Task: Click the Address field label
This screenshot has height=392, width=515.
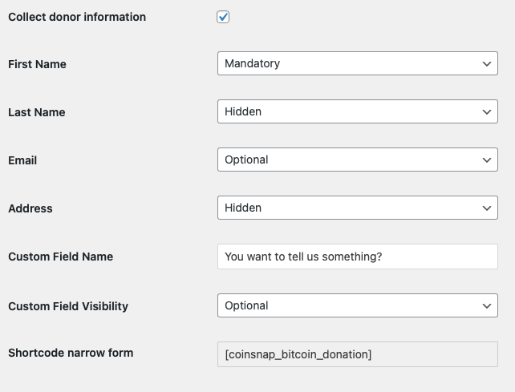Action: tap(30, 208)
